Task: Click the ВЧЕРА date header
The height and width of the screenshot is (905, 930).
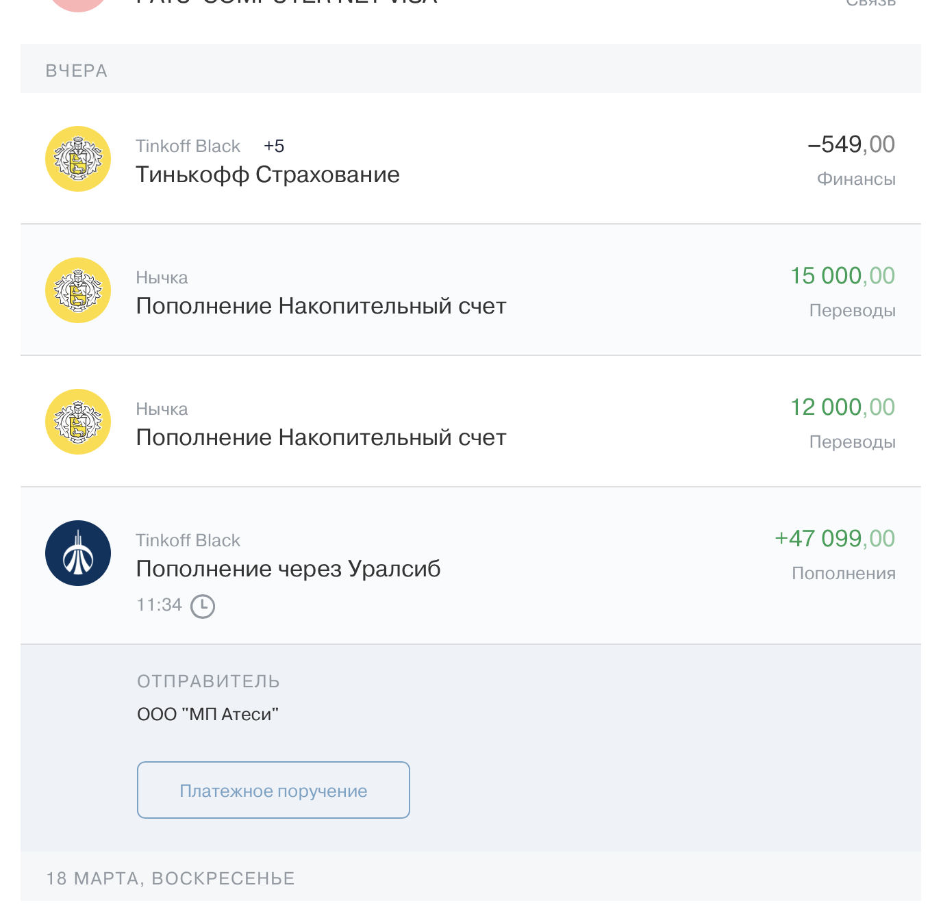Action: (77, 71)
